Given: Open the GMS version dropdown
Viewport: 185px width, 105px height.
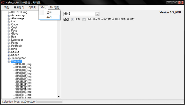Looking at the screenshot, I should (97, 14).
